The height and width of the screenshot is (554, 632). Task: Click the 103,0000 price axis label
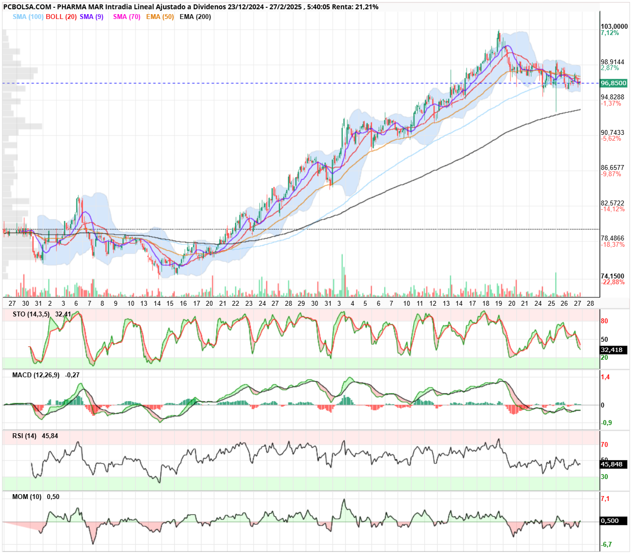(614, 26)
